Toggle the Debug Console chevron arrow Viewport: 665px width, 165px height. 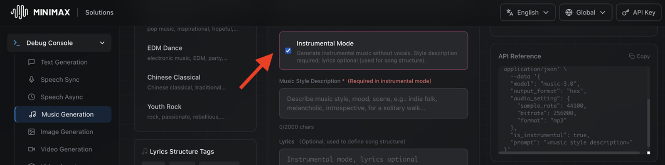point(102,43)
